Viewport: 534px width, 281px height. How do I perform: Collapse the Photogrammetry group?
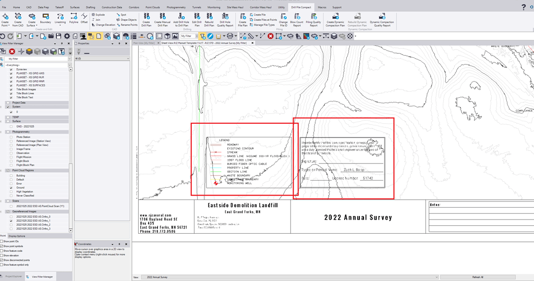(x=1, y=132)
